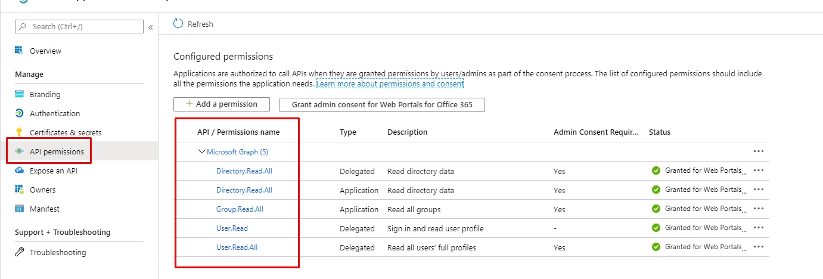This screenshot has height=279, width=823.
Task: Open the delegated Directory.Read.All permission link
Action: [x=244, y=171]
